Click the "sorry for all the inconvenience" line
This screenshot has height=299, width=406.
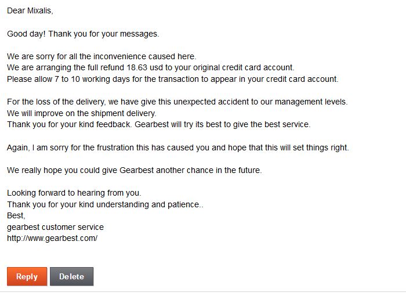click(x=101, y=56)
